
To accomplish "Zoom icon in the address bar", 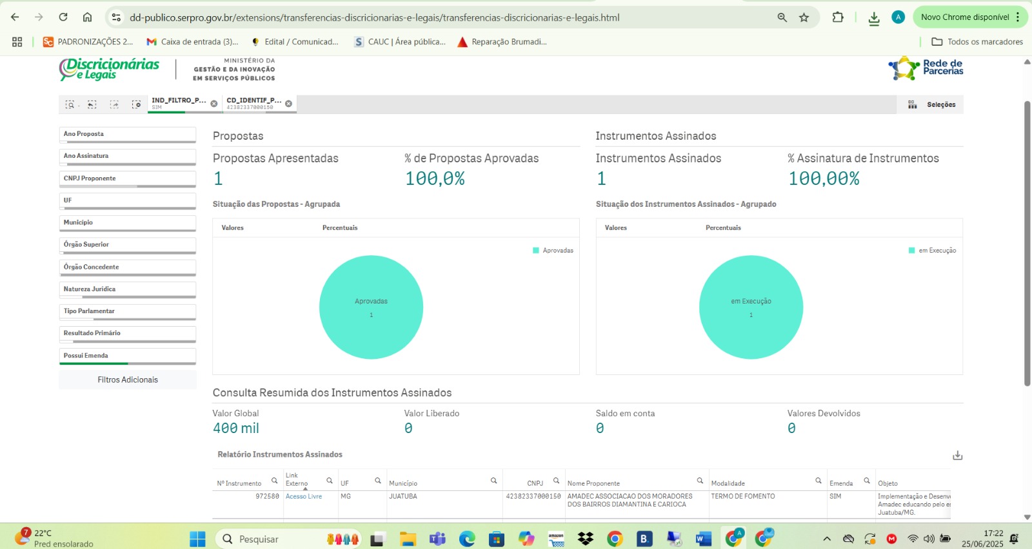I will 782,17.
